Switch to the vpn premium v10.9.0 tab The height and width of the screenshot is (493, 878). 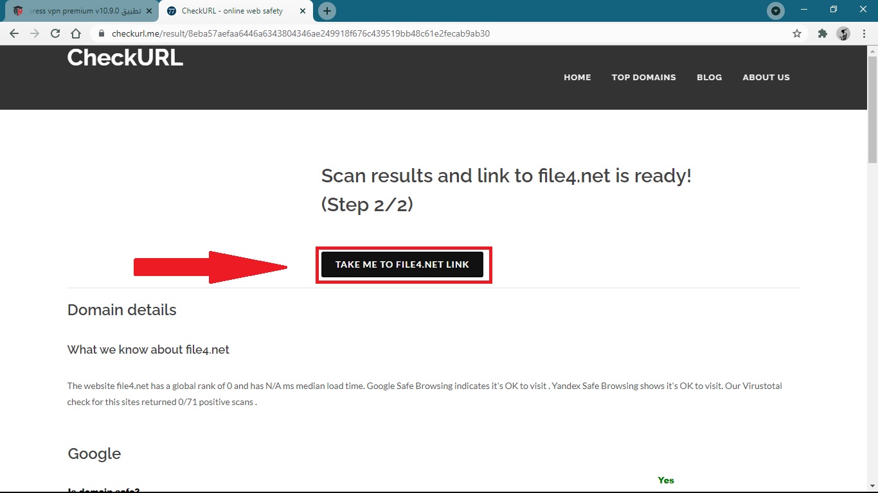coord(77,11)
